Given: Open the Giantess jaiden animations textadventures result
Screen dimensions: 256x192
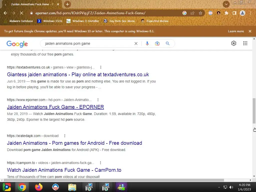Looking at the screenshot, I should click(78, 74).
